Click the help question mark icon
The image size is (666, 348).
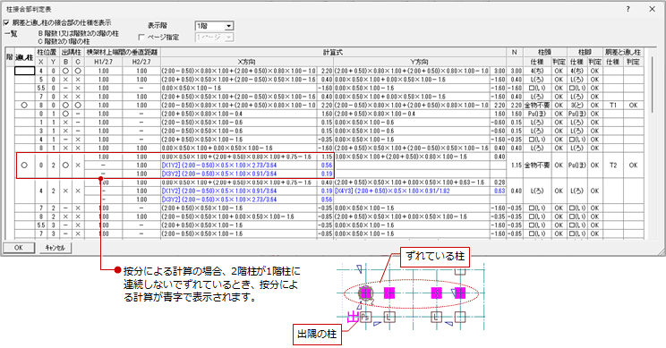[628, 9]
